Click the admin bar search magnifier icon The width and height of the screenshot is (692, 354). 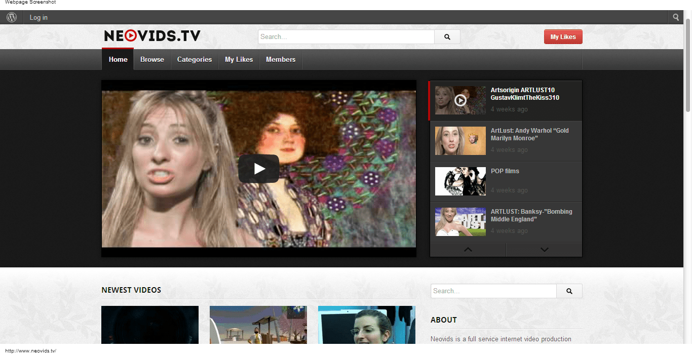click(676, 17)
